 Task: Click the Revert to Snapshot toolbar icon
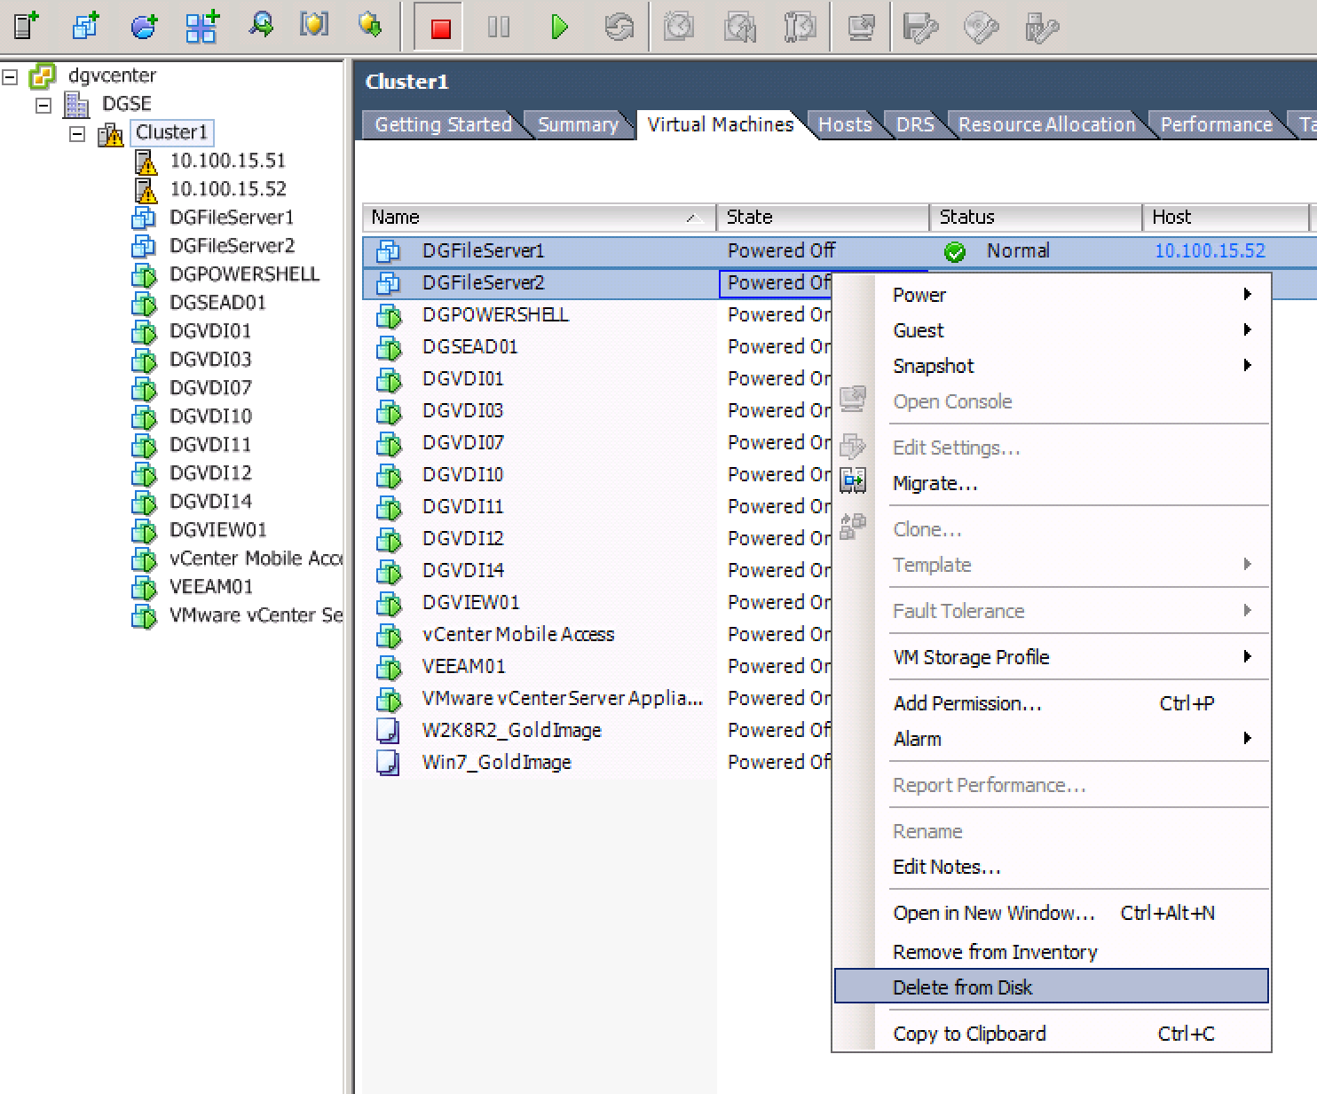(x=739, y=28)
